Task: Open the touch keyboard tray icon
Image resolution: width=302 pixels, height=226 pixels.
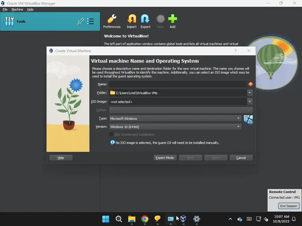Action: pos(249,219)
